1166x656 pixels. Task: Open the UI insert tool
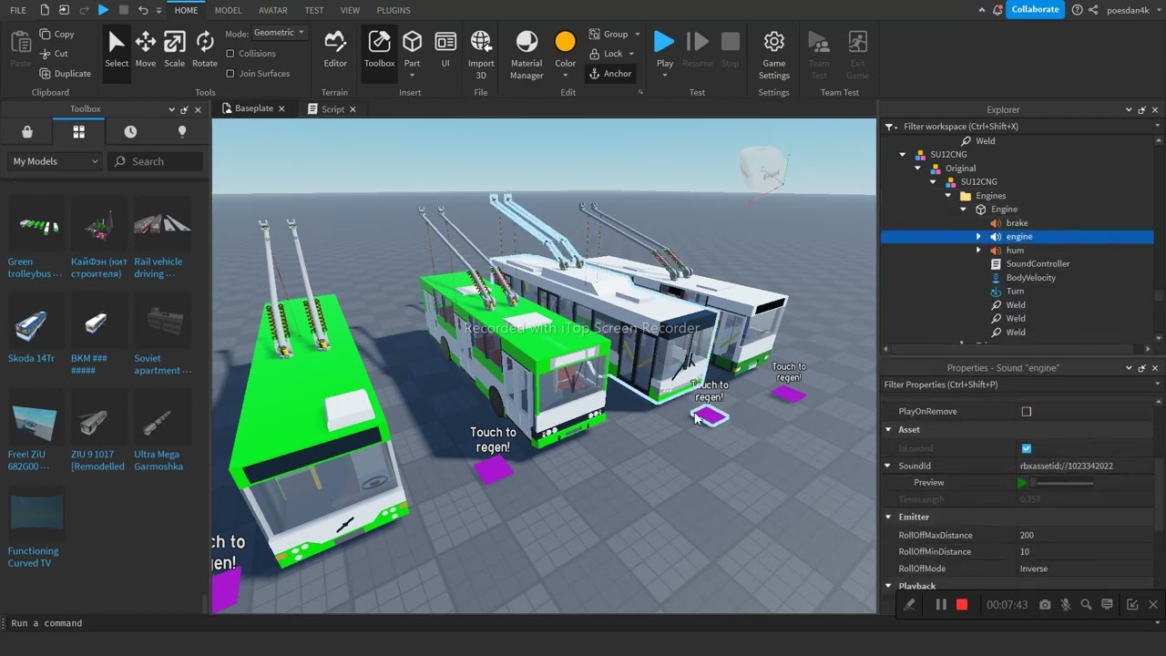[x=445, y=50]
